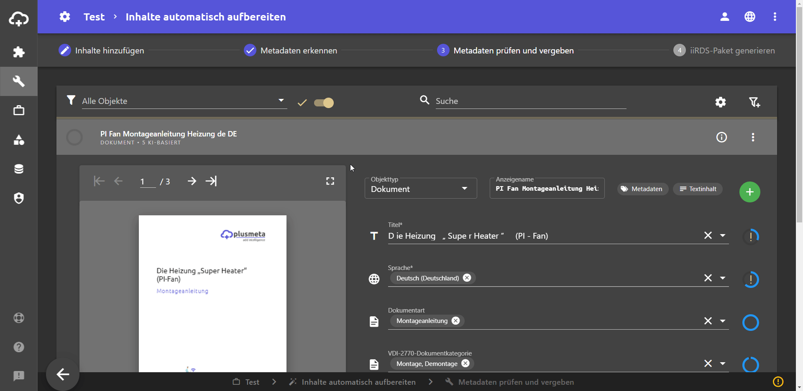Click the warning icon in bottom status bar
Viewport: 803px width, 391px height.
[x=778, y=382]
